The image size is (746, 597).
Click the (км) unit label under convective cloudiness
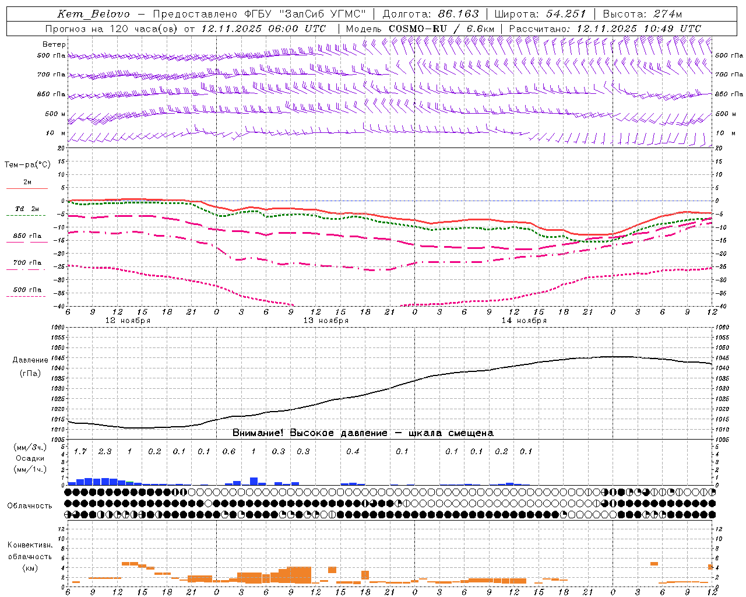tap(30, 568)
